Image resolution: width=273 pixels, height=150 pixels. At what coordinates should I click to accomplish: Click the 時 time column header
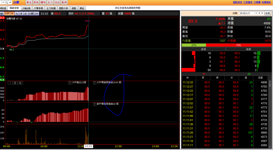coord(188,78)
